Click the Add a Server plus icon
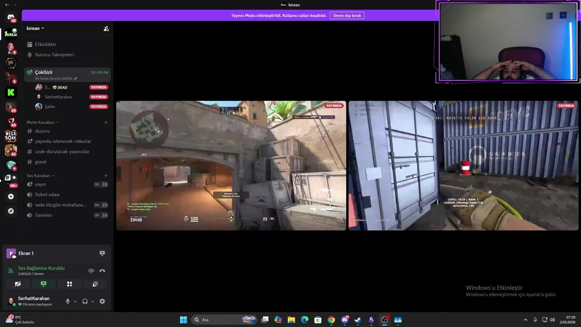Viewport: 581px width, 327px height. [11, 197]
